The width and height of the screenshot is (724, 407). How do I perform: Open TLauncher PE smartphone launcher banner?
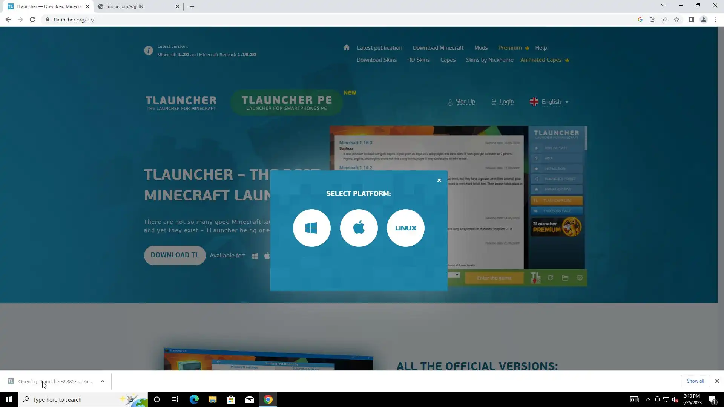pos(287,103)
